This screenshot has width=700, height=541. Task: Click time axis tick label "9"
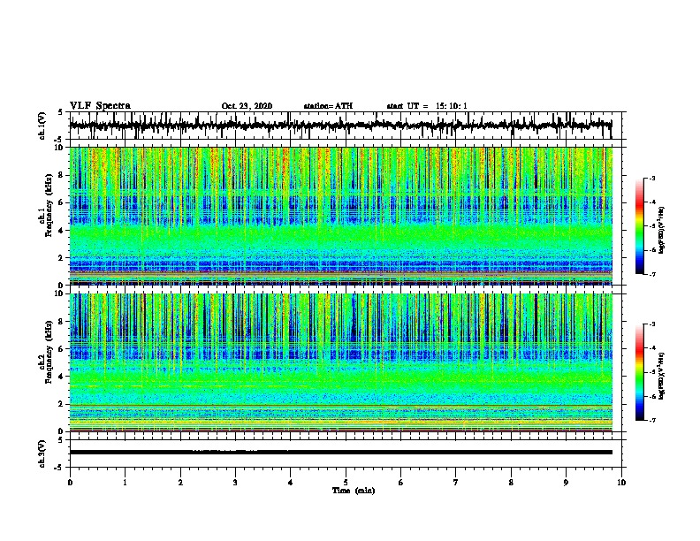tap(566, 483)
